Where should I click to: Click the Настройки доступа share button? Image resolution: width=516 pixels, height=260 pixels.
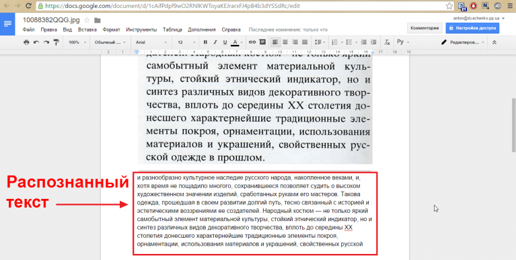click(472, 28)
